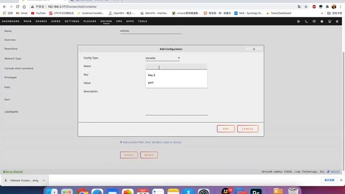This screenshot has width=345, height=194.
Task: Focus the Name field in the dialog
Action: coord(176,67)
